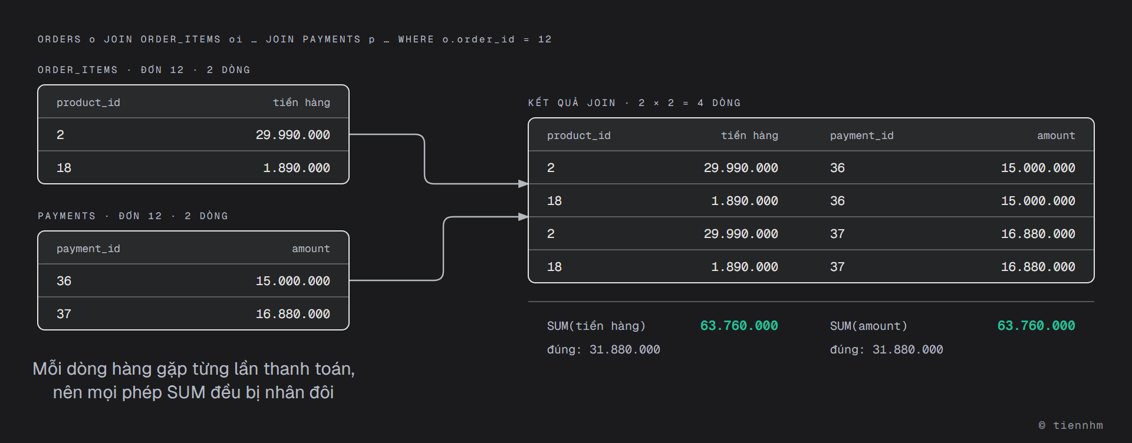Click the SQL query text at the top
The height and width of the screenshot is (443, 1132).
[295, 39]
